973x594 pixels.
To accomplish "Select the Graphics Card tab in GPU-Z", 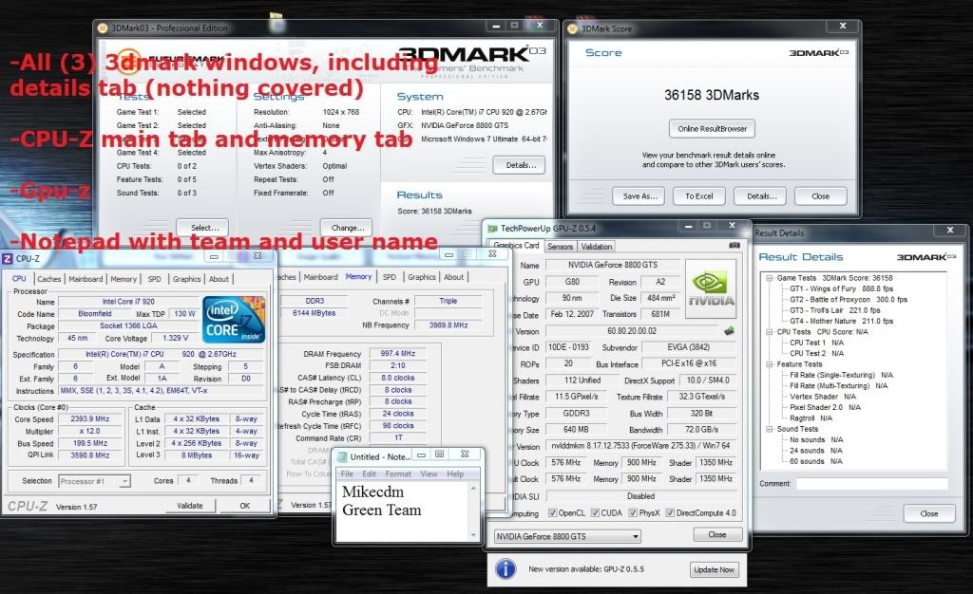I will pos(516,246).
